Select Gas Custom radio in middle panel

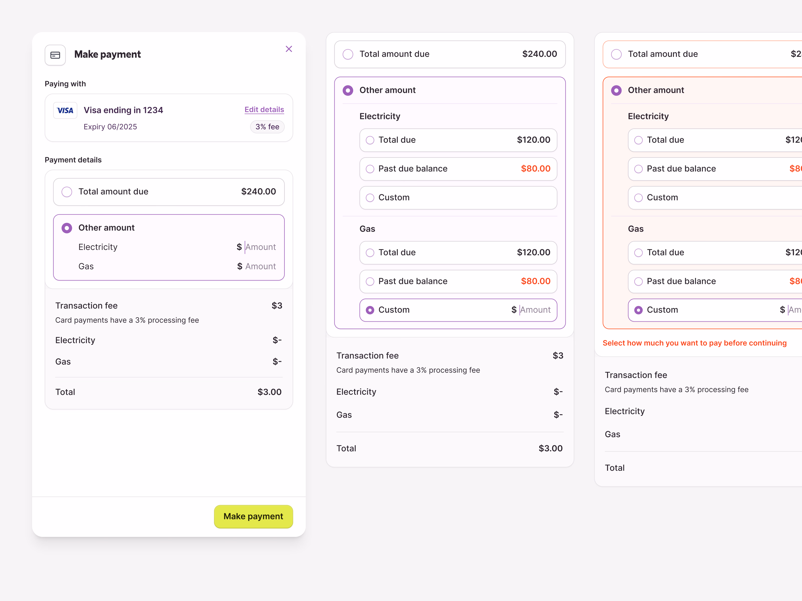point(370,310)
